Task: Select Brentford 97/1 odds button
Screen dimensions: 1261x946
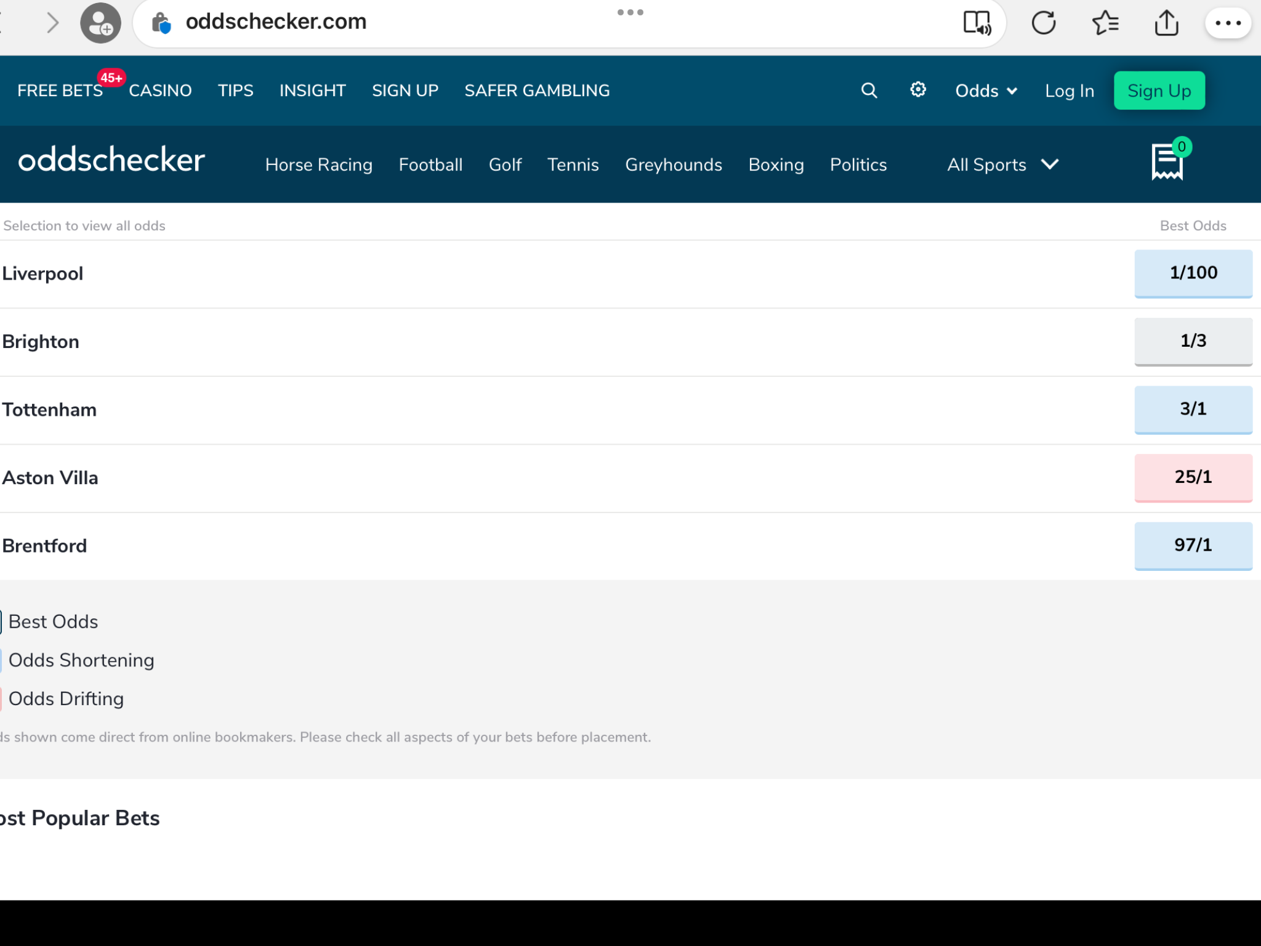Action: click(1193, 546)
